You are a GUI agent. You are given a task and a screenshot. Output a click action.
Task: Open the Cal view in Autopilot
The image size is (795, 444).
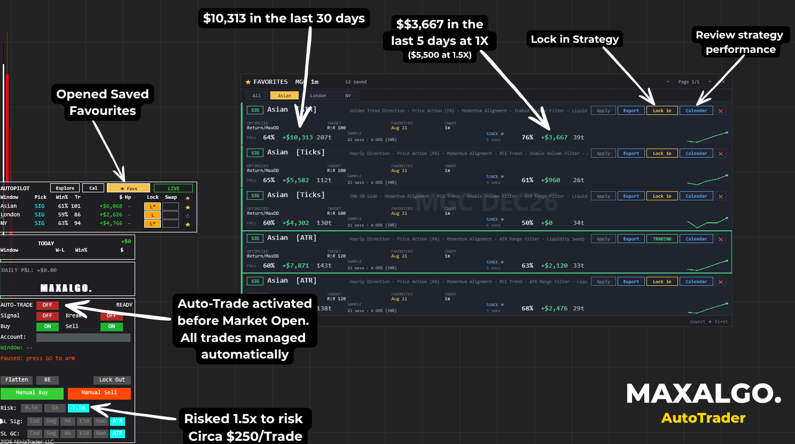tap(93, 188)
